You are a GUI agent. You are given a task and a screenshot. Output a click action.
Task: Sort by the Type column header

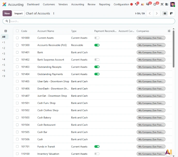click(74, 31)
